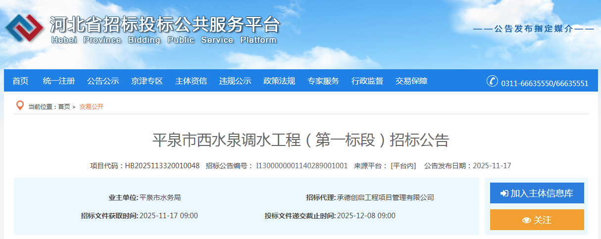Click the Hebei bidding platform logo

pyautogui.click(x=24, y=28)
